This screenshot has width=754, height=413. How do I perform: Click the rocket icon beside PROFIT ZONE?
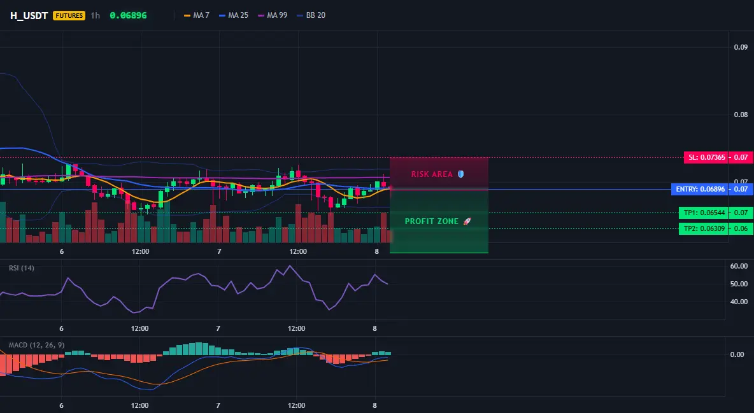467,221
